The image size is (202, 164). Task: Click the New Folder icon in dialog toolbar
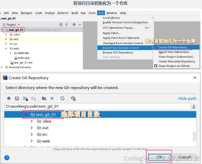coord(44,99)
